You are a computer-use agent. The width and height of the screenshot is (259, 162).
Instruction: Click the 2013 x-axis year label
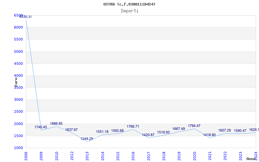pyautogui.click(x=87, y=156)
